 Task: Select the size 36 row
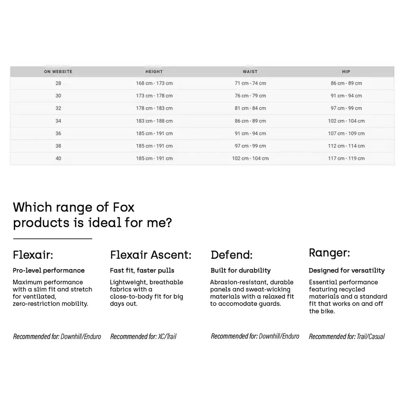point(202,133)
